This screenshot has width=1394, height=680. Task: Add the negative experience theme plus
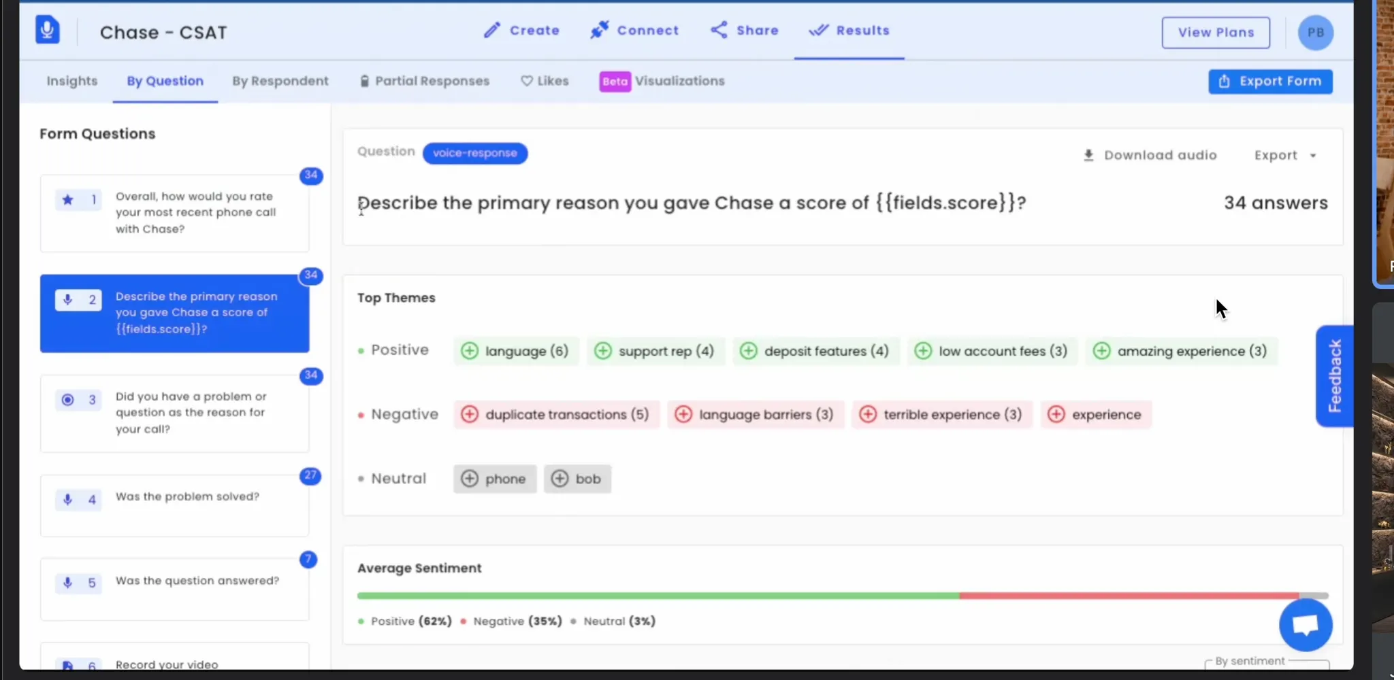(x=1056, y=414)
